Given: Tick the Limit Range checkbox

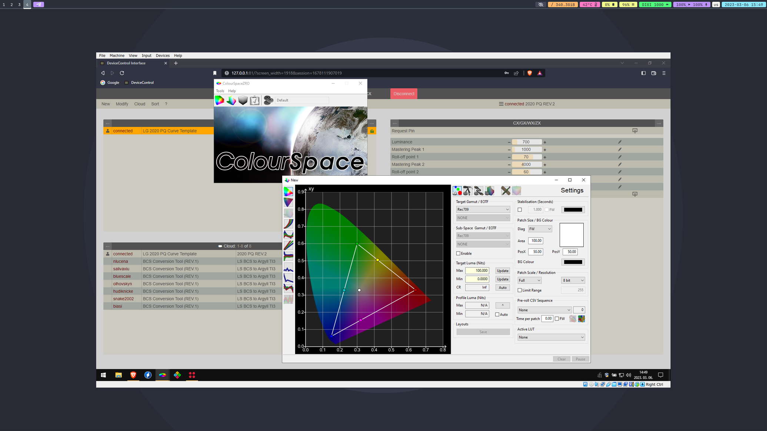Looking at the screenshot, I should click(520, 290).
